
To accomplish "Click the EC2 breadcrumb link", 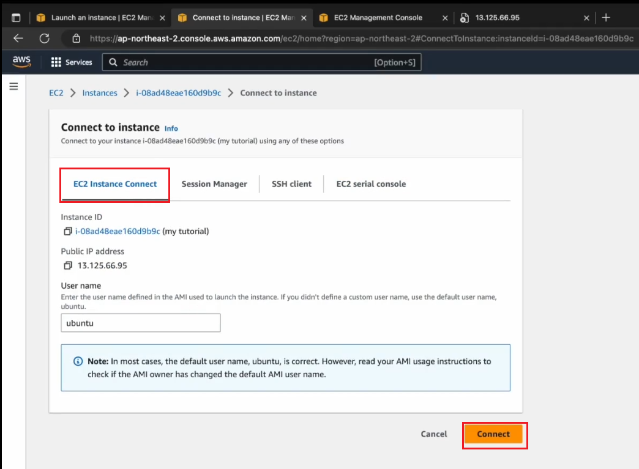I will pyautogui.click(x=56, y=93).
